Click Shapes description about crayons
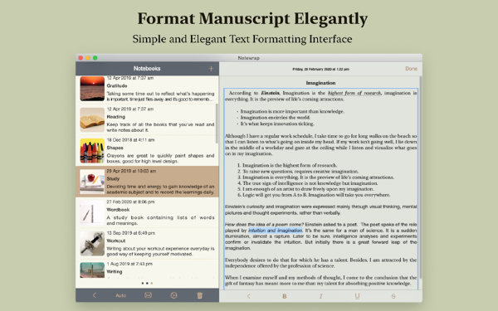Viewport: 498px width, 311px height. point(160,158)
